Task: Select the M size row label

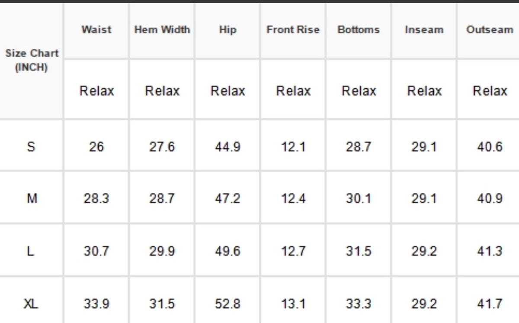Action: 32,198
